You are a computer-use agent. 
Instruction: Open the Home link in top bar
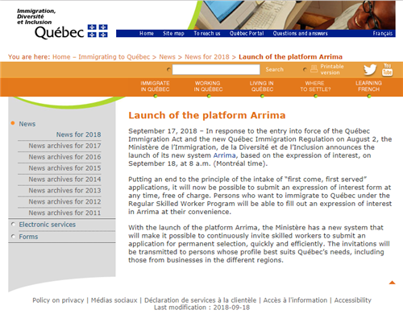tap(147, 34)
